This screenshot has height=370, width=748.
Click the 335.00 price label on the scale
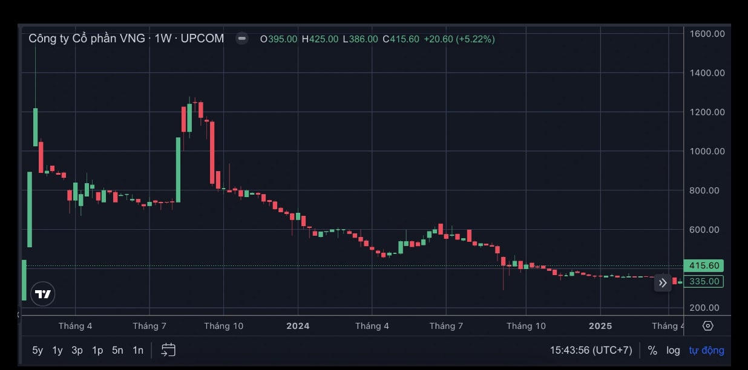[704, 281]
